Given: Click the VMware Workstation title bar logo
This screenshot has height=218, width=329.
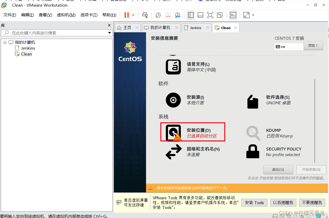Looking at the screenshot, I should [x=4, y=5].
